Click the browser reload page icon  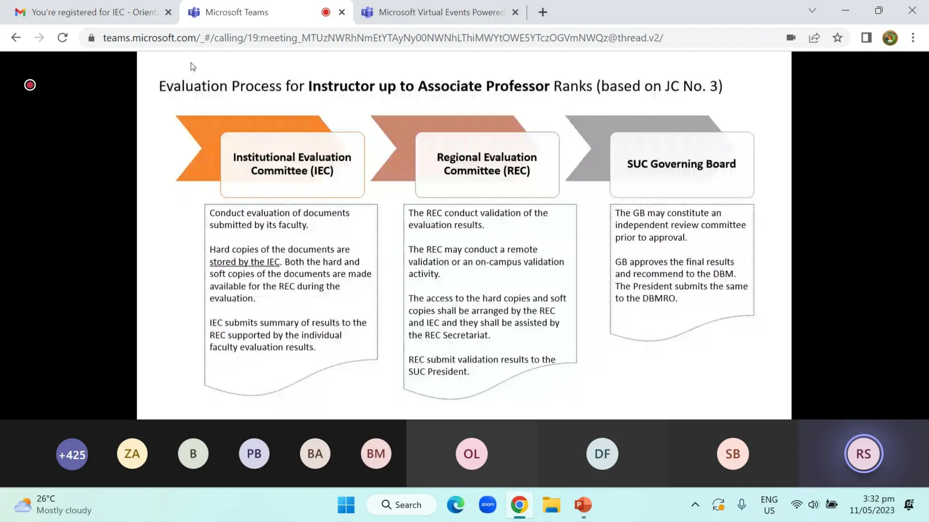tap(63, 38)
